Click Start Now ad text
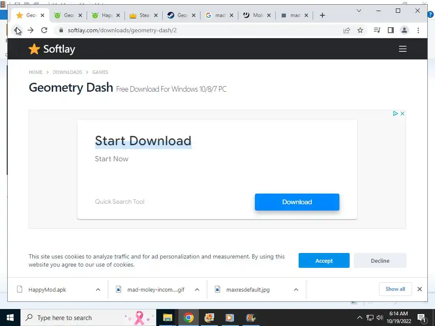Image resolution: width=435 pixels, height=326 pixels. point(112,159)
